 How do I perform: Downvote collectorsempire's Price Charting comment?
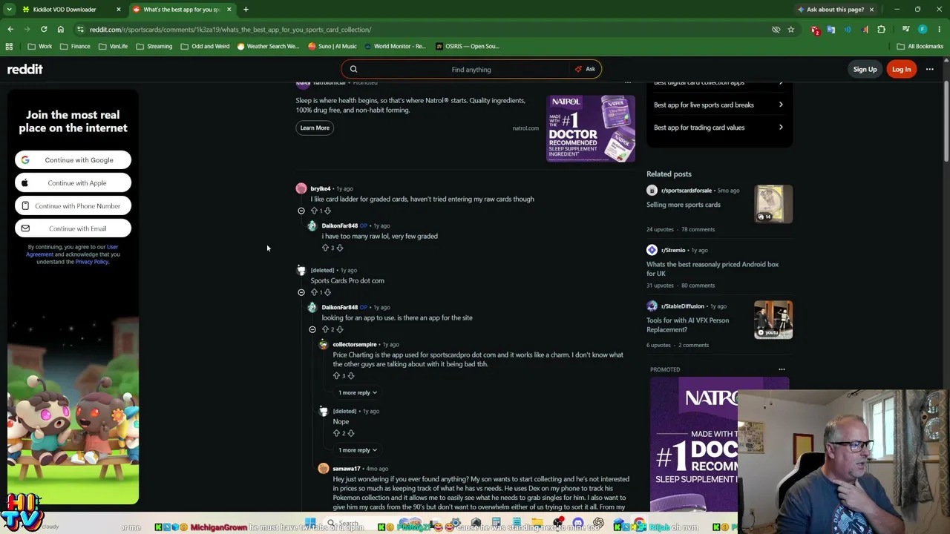[x=350, y=376]
